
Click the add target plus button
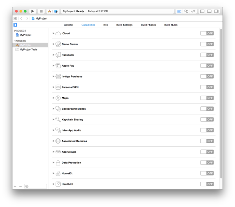click(x=15, y=186)
